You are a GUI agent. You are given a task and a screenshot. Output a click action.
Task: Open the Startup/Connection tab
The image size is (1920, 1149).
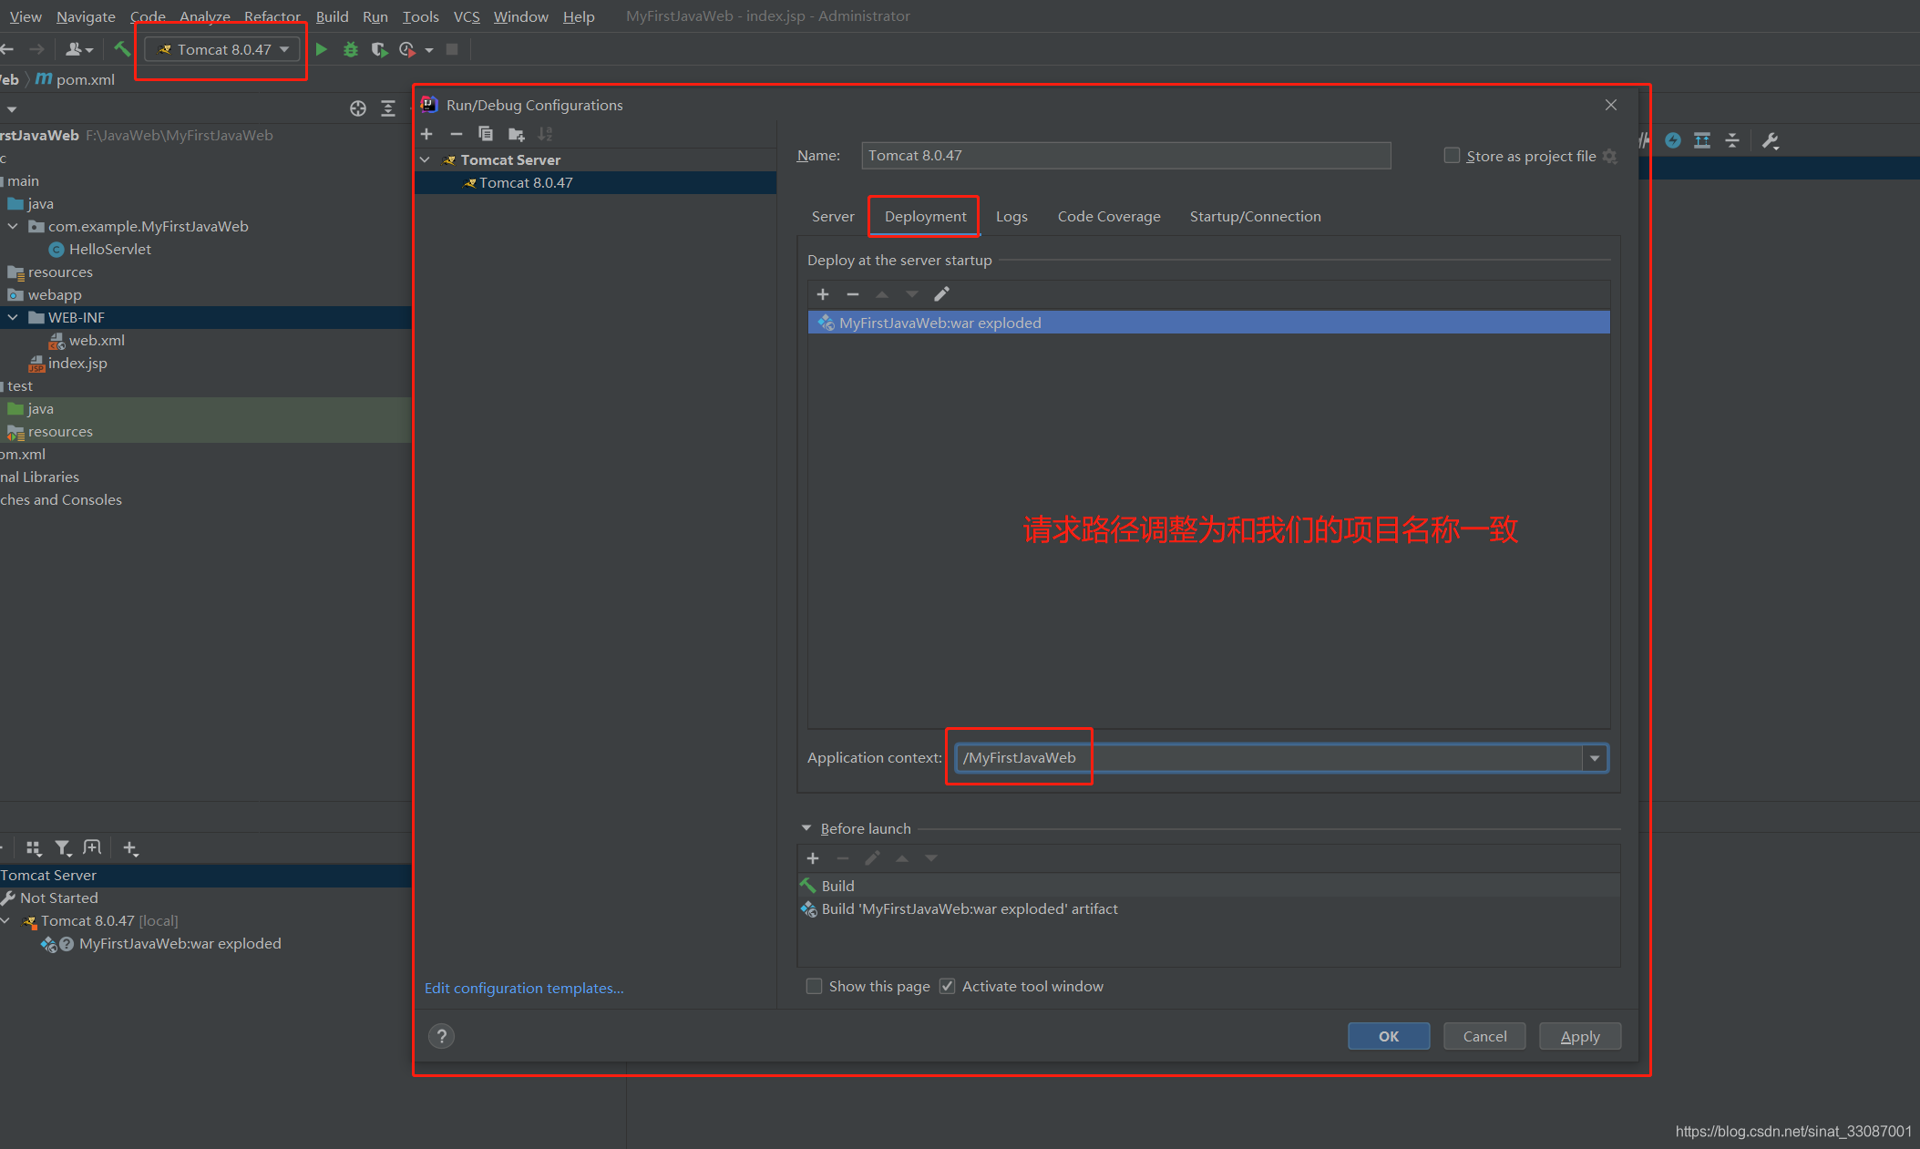(1255, 216)
